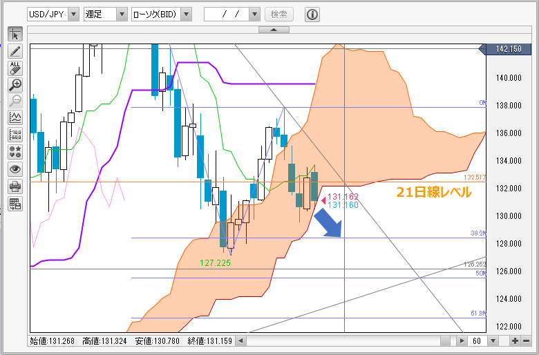Toggle the eye visibility icon
Image resolution: width=539 pixels, height=355 pixels.
[x=15, y=169]
